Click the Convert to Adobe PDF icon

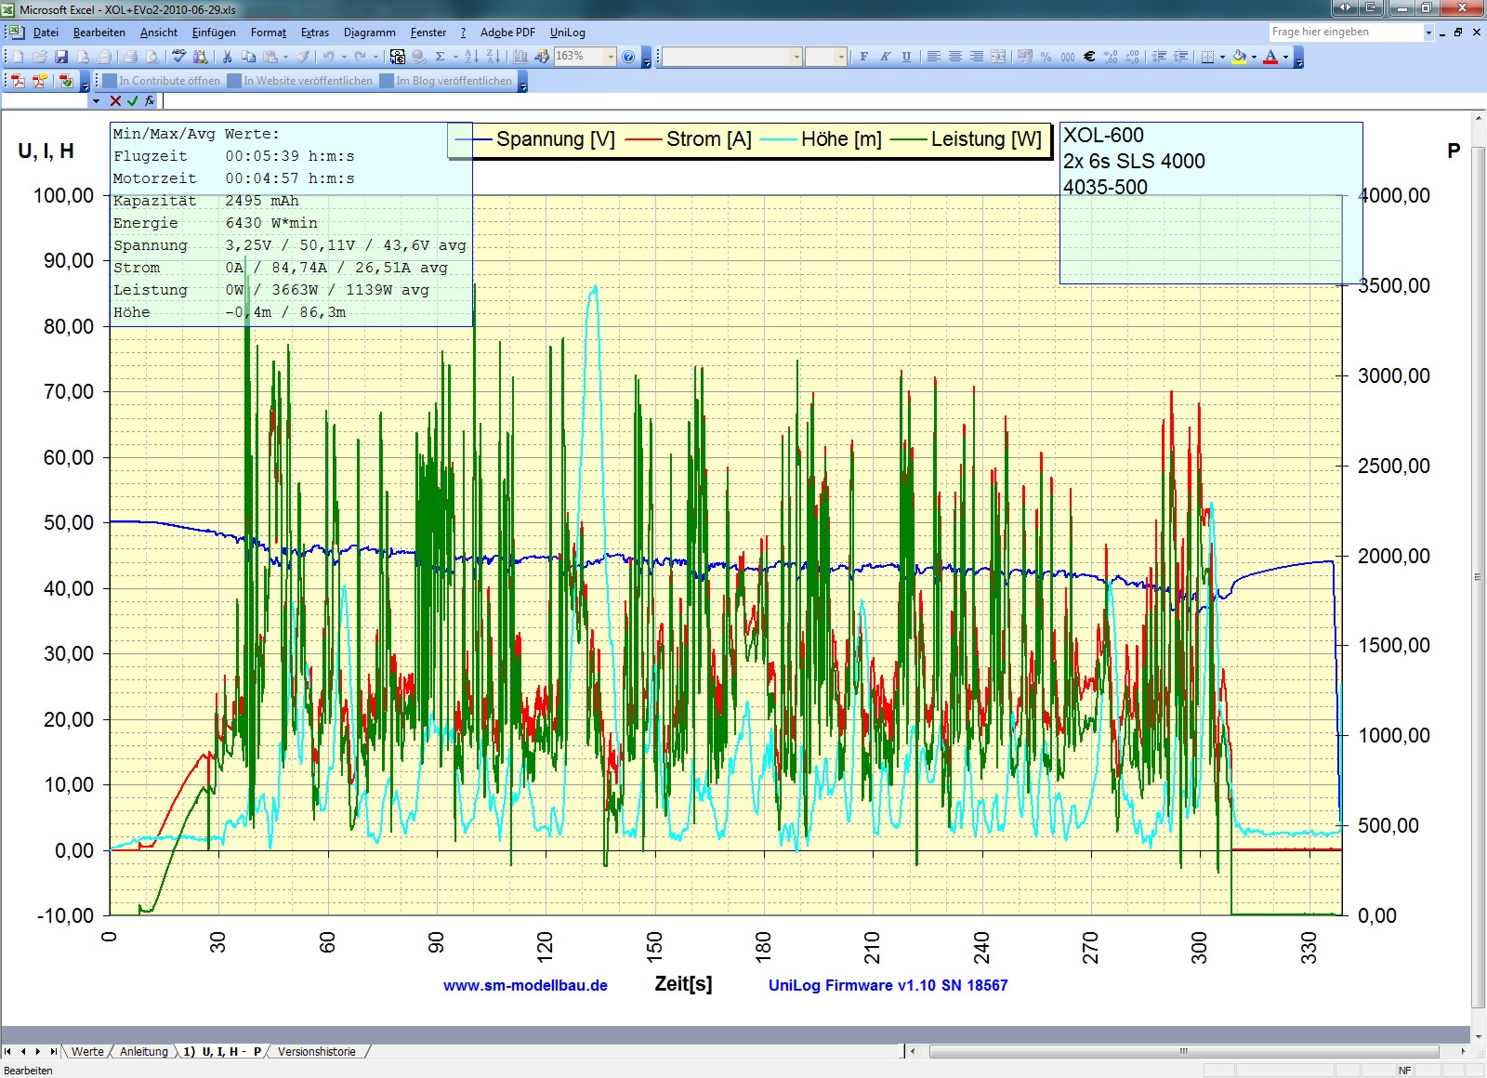click(x=19, y=81)
